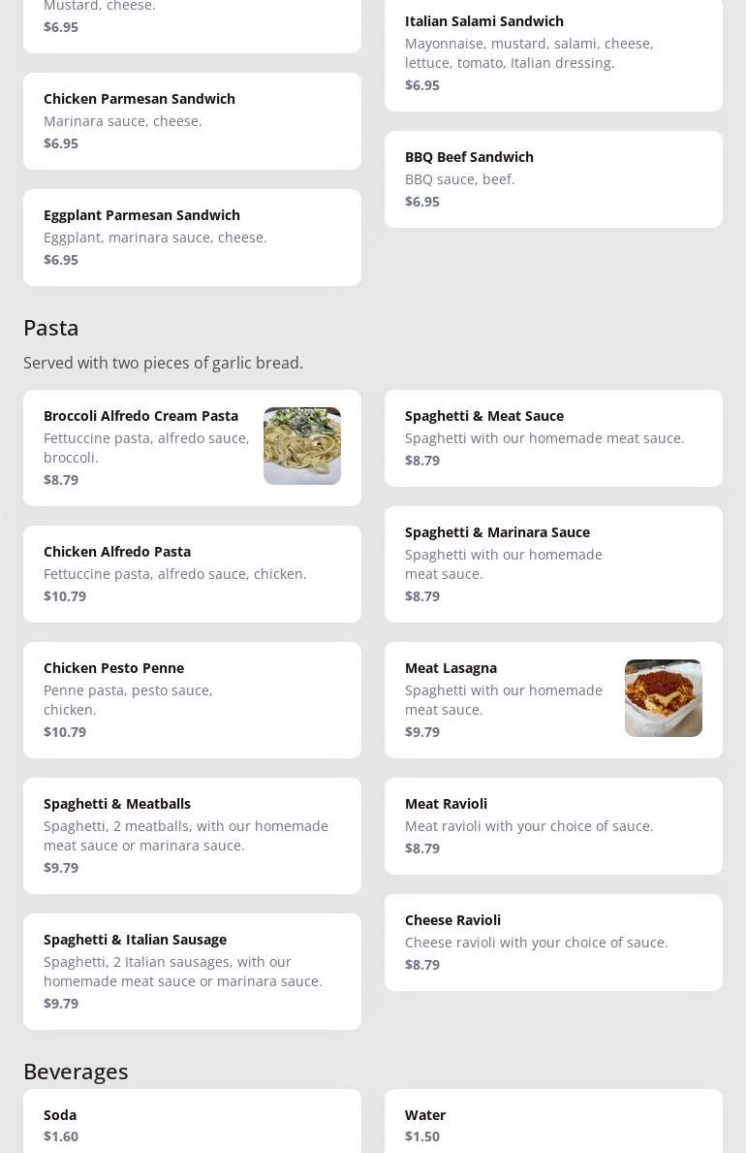Select Spaghetti & Meat Sauce
Screen dimensions: 746x1153
[552, 437]
